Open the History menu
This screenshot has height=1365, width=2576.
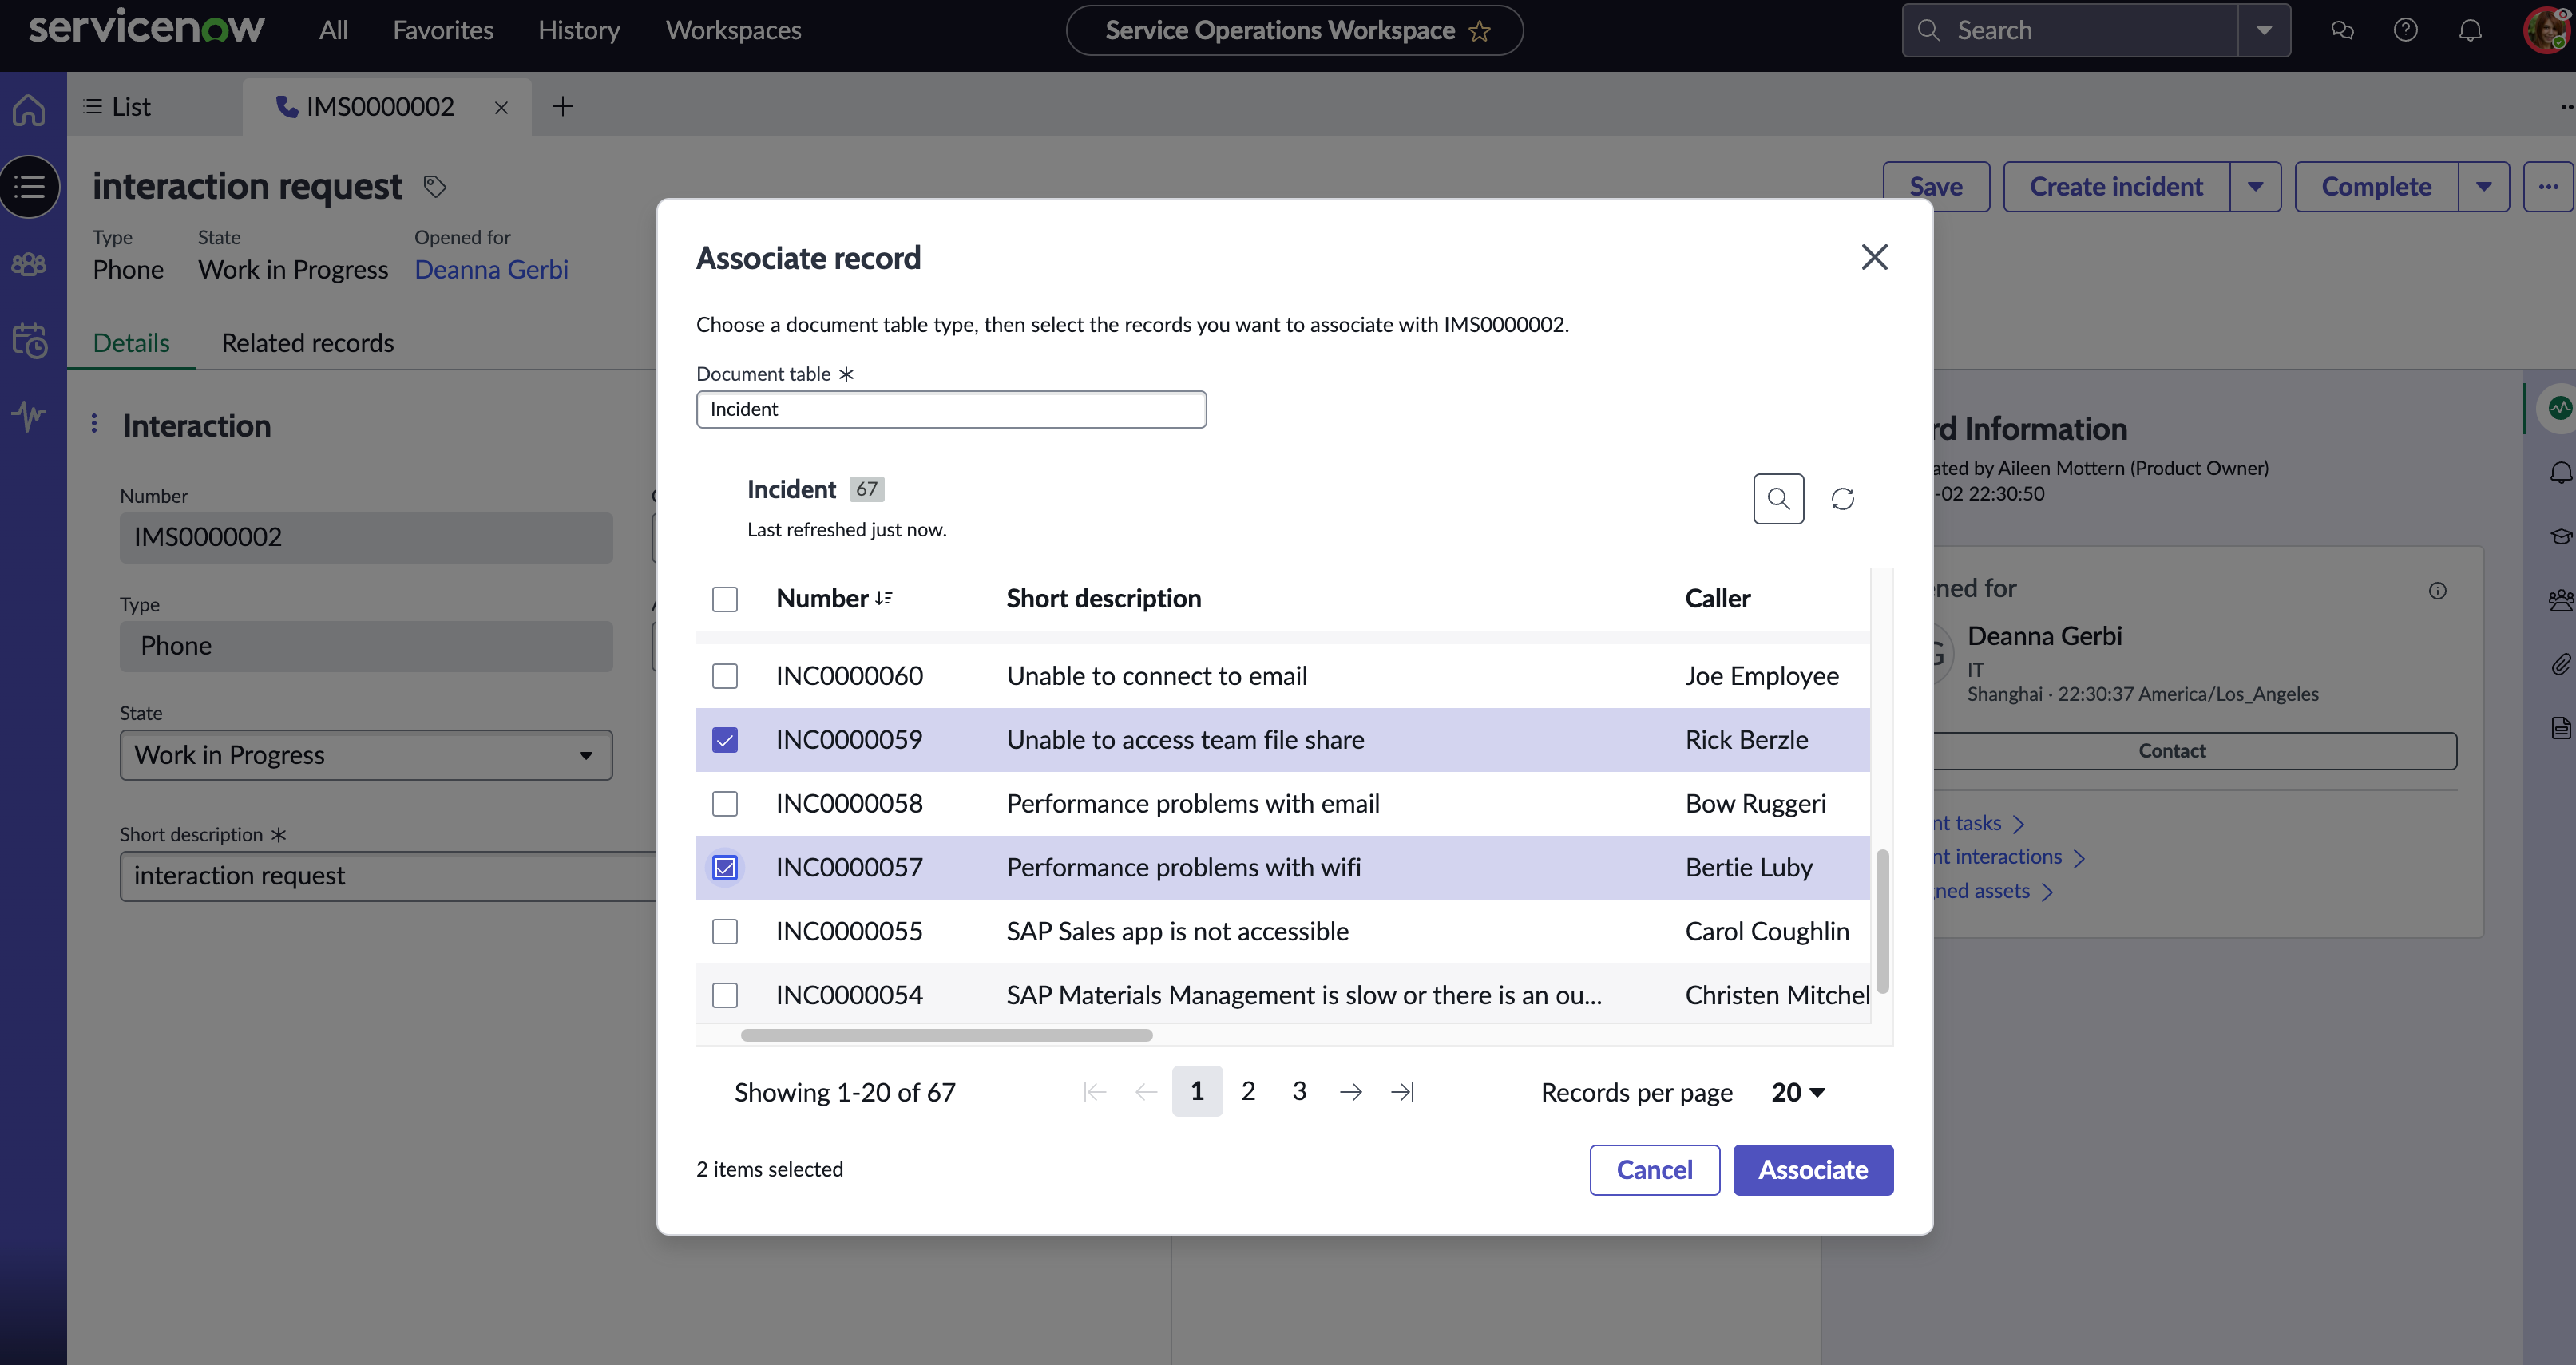coord(579,30)
